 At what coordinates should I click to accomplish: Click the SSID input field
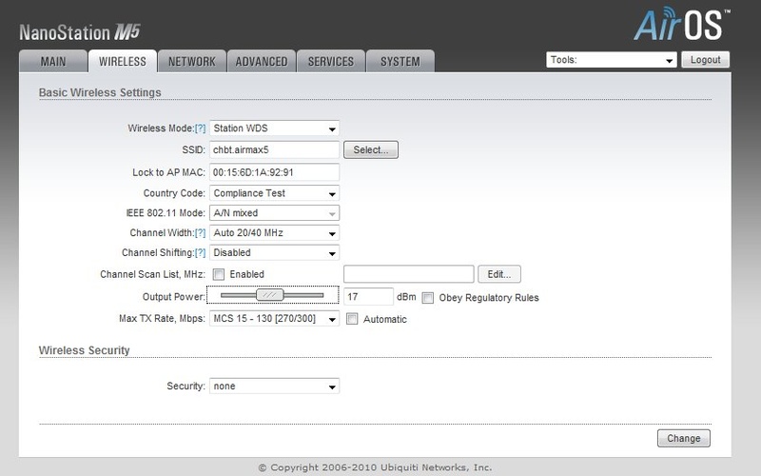(274, 149)
